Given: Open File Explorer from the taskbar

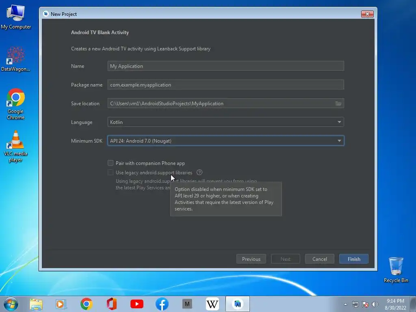Looking at the screenshot, I should tap(36, 304).
